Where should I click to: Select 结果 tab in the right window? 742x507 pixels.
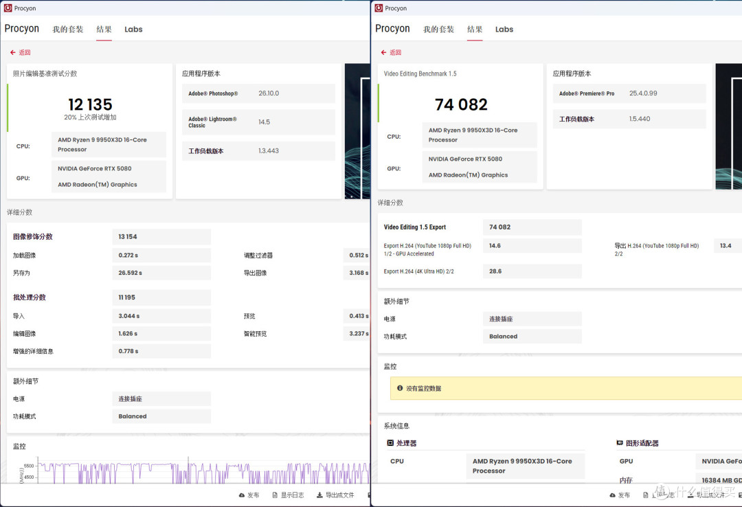click(x=475, y=30)
